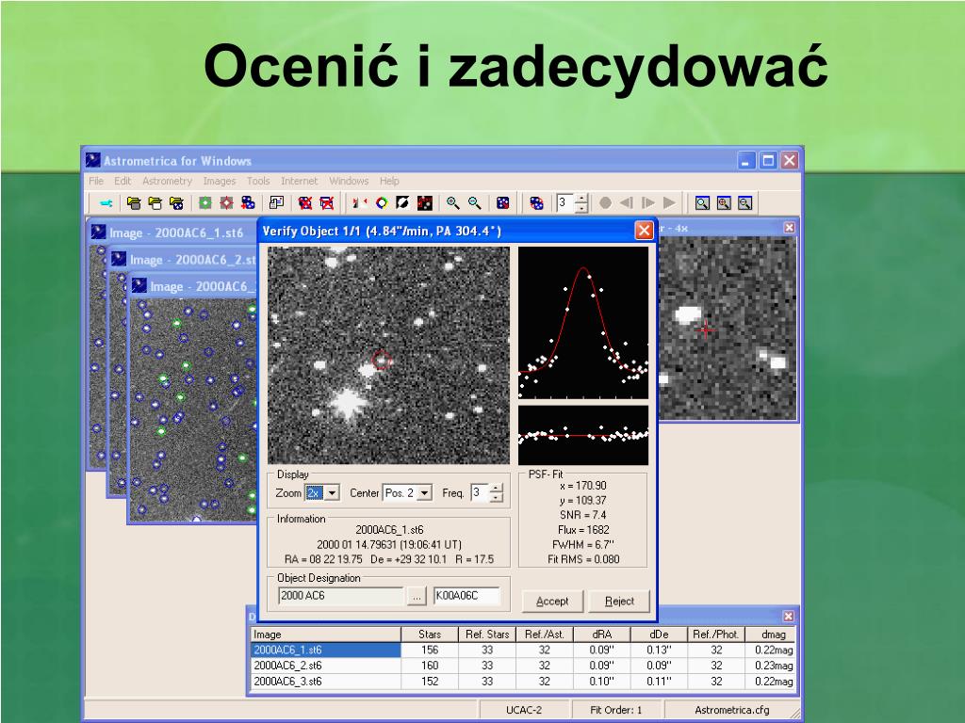The width and height of the screenshot is (965, 723).
Task: Click the Object Designation field 2000 AC6
Action: (341, 596)
